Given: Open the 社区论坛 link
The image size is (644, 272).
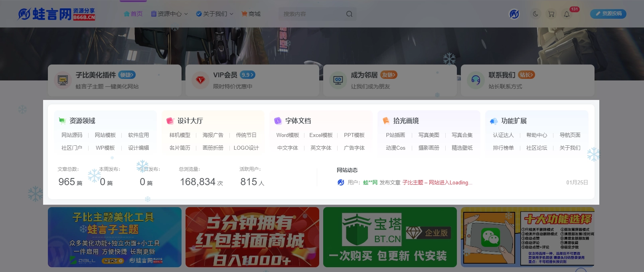Looking at the screenshot, I should point(537,148).
